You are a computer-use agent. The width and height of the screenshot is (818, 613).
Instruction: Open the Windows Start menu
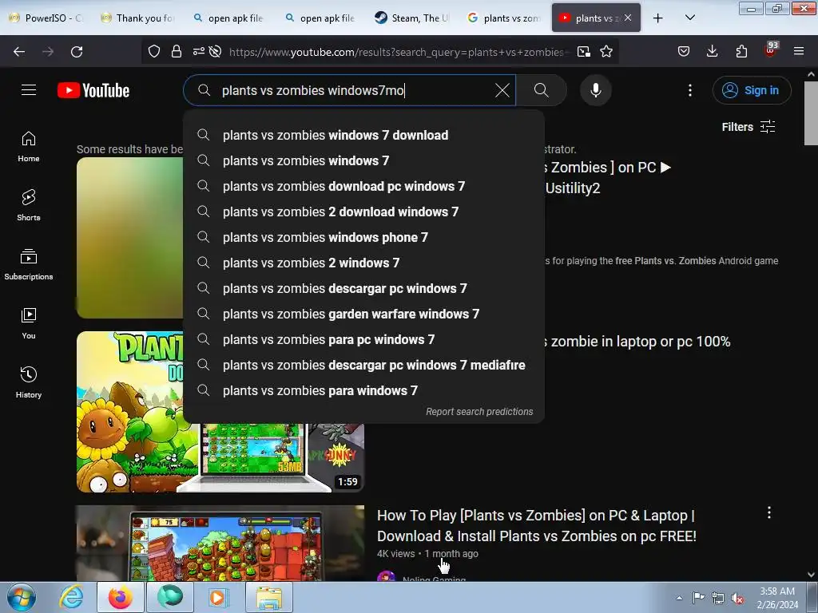22,597
